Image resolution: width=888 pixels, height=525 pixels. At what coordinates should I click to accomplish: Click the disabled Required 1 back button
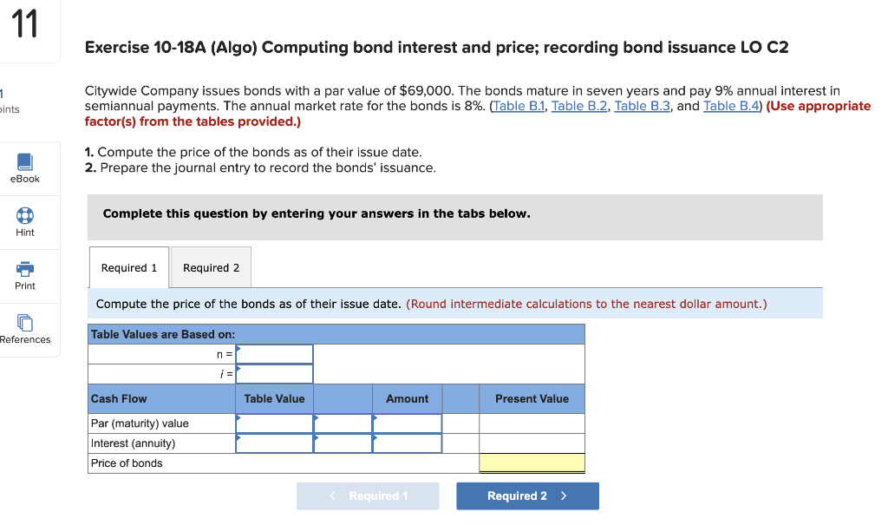pyautogui.click(x=368, y=495)
